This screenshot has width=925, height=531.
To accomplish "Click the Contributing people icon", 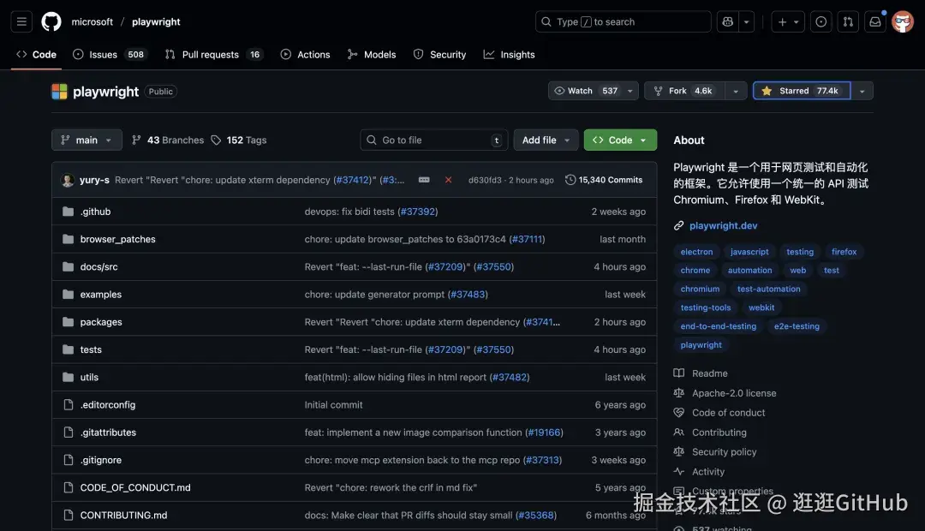I will pos(679,432).
